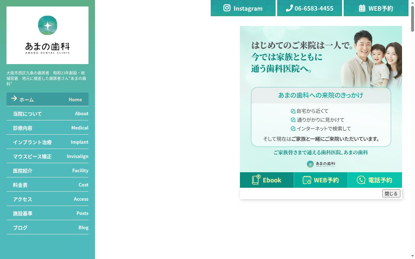Select マウスピース矯正 Invisalign menu item
Screen dimensions: 415x259
tap(47, 156)
